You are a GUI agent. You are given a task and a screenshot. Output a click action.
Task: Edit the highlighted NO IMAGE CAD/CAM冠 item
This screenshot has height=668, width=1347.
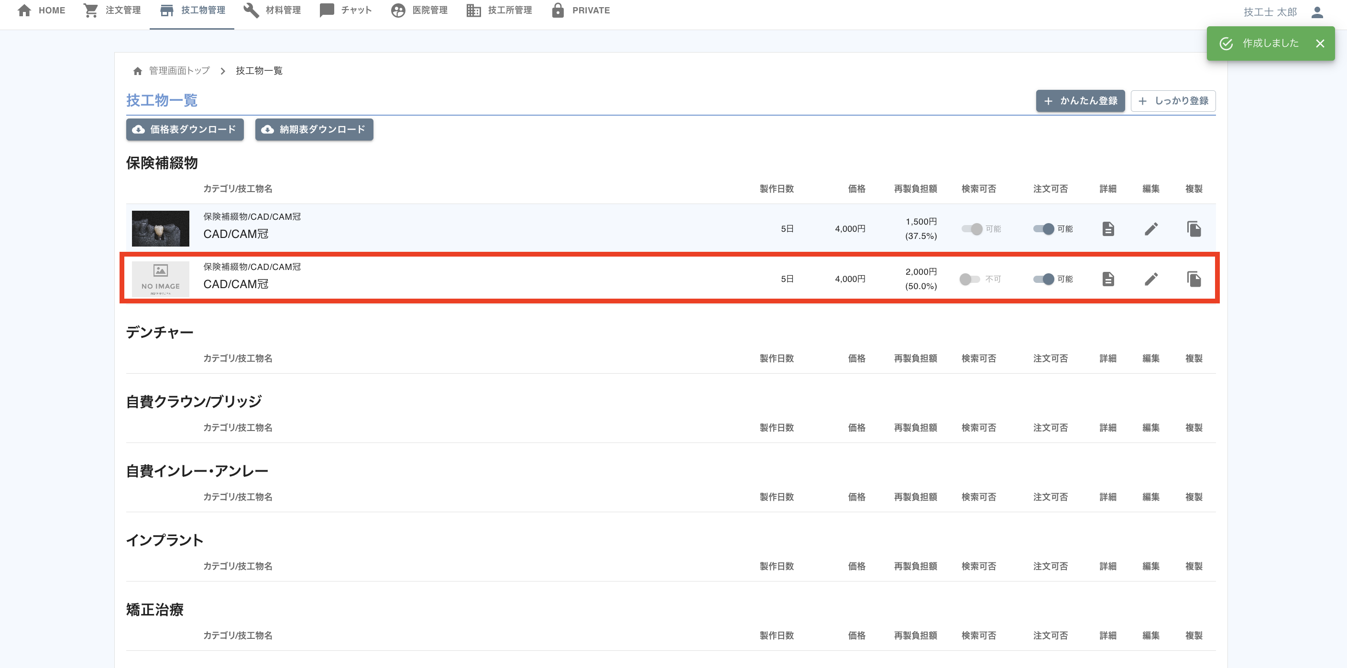pos(1151,279)
